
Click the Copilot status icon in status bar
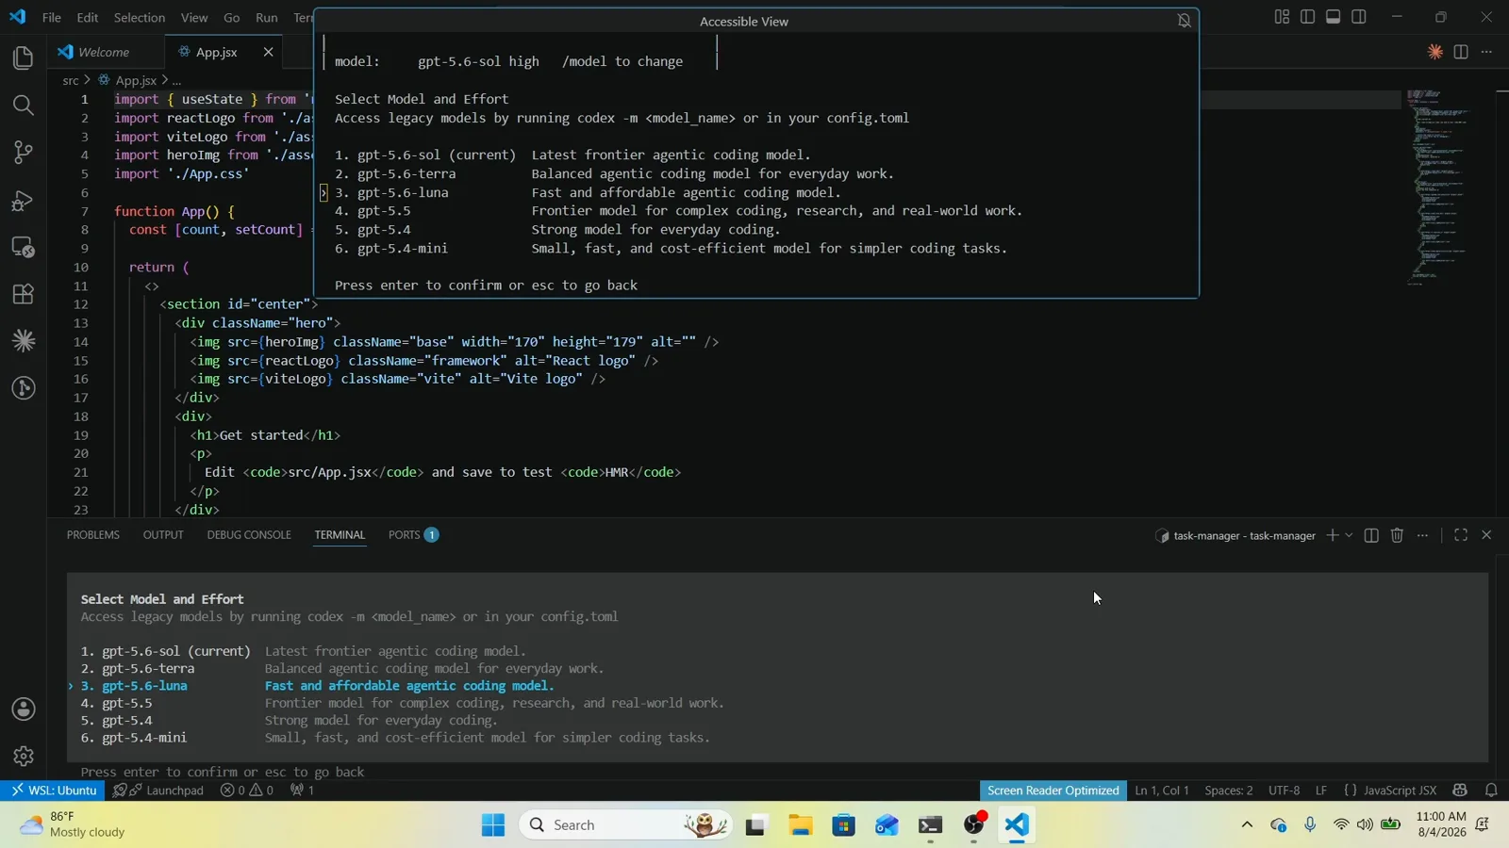tap(1461, 791)
